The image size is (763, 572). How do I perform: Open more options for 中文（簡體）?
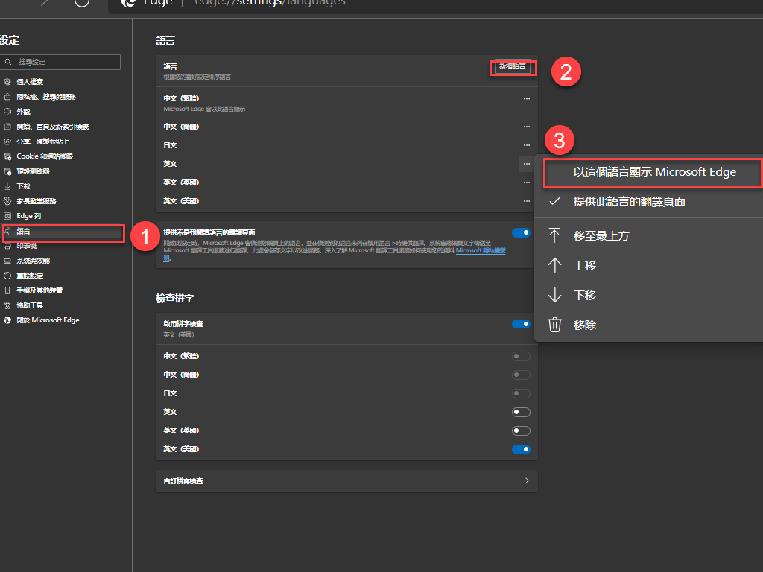click(527, 127)
